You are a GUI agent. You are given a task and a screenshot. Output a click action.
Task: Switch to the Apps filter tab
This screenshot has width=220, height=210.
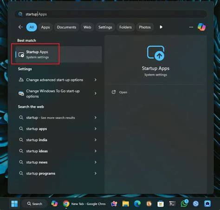45,27
